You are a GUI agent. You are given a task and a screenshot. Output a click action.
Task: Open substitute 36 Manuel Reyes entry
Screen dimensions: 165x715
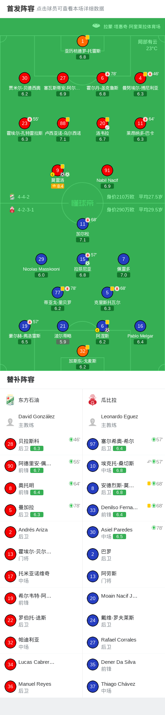(41, 687)
